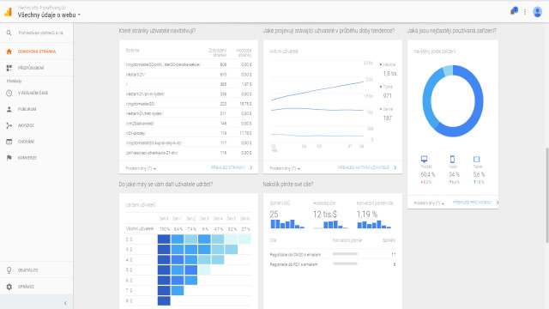Open date range dropdown in devices card

(x=429, y=203)
